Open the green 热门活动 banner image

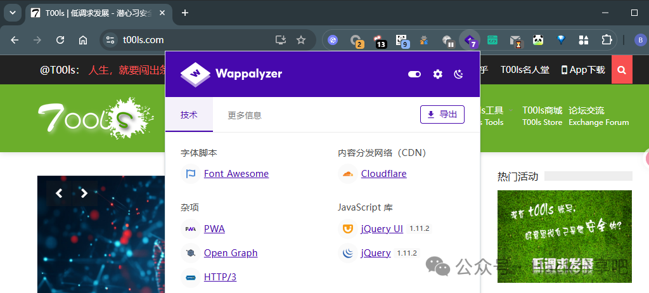(x=565, y=236)
